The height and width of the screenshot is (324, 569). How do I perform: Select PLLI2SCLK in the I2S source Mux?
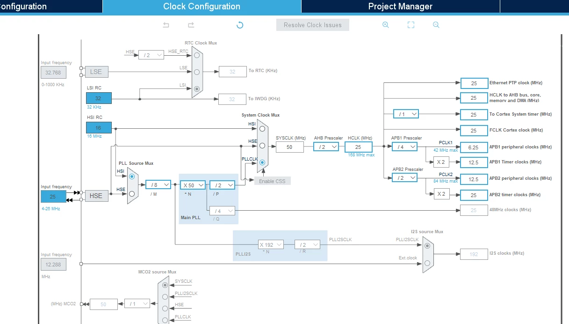427,245
